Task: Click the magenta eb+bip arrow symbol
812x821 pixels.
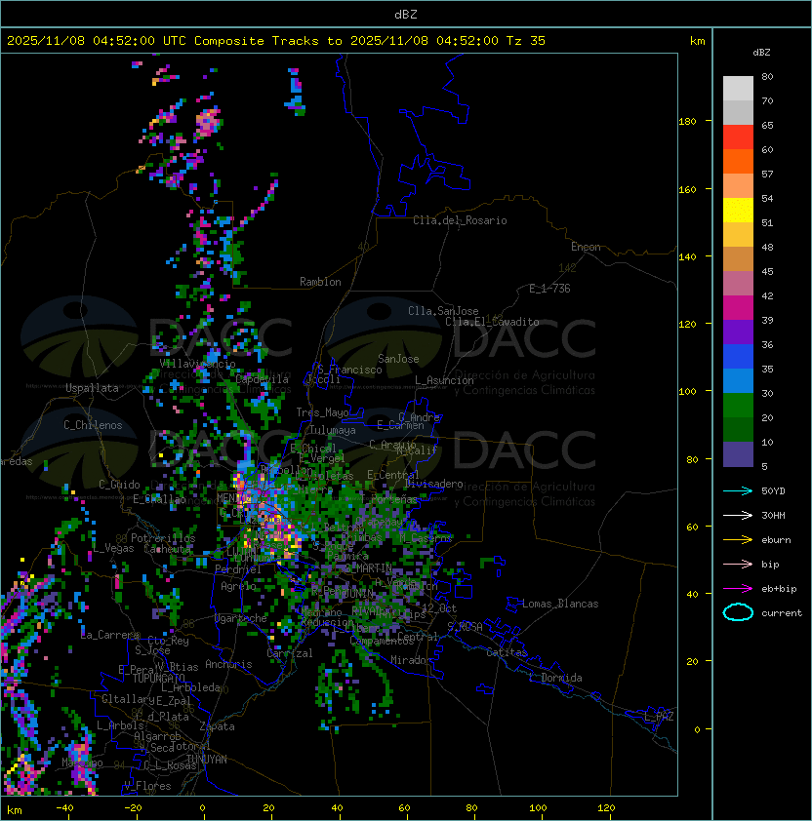Action: point(738,589)
